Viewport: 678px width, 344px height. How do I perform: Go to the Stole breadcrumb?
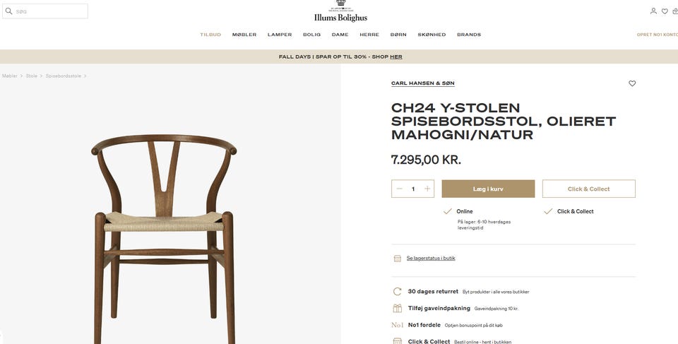[32, 76]
